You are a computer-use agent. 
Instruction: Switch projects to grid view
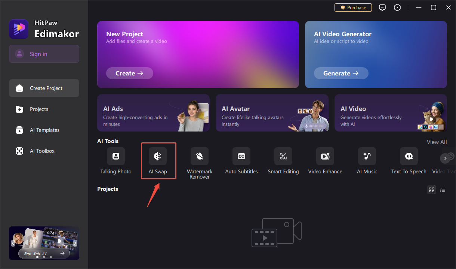pos(431,190)
